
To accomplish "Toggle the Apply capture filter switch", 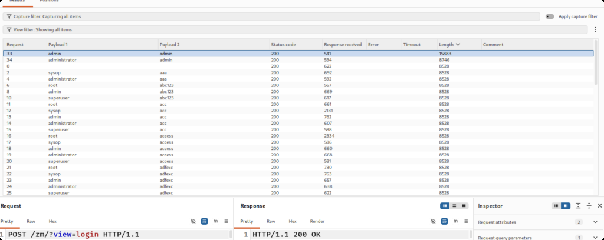I will (x=550, y=16).
